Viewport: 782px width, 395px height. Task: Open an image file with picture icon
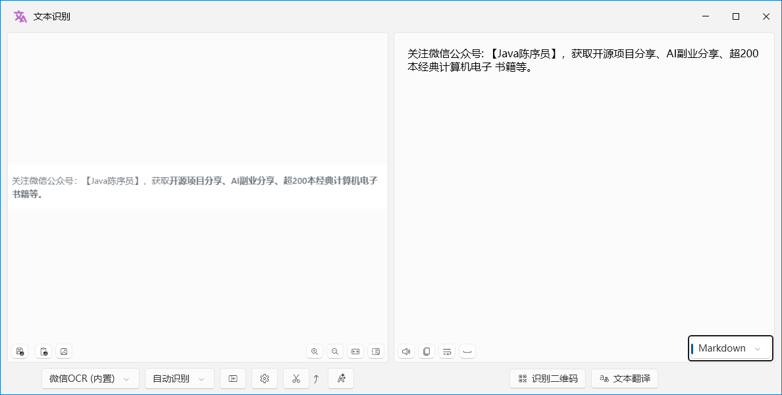[64, 352]
